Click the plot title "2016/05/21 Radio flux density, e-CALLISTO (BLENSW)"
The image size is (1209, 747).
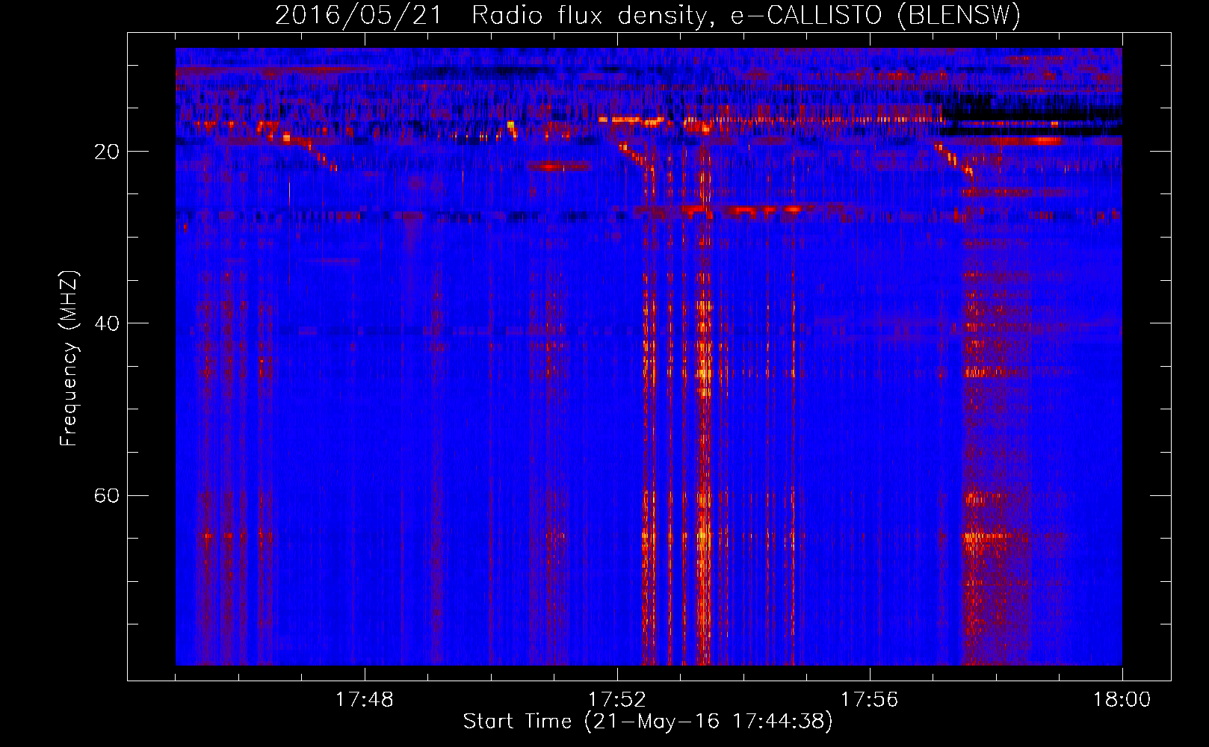coord(648,15)
